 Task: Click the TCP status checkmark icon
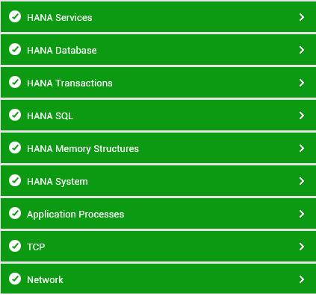click(15, 246)
